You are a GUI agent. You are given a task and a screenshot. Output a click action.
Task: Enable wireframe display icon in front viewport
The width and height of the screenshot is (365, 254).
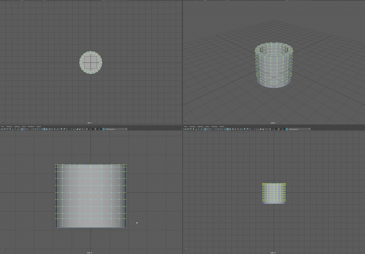pos(42,129)
